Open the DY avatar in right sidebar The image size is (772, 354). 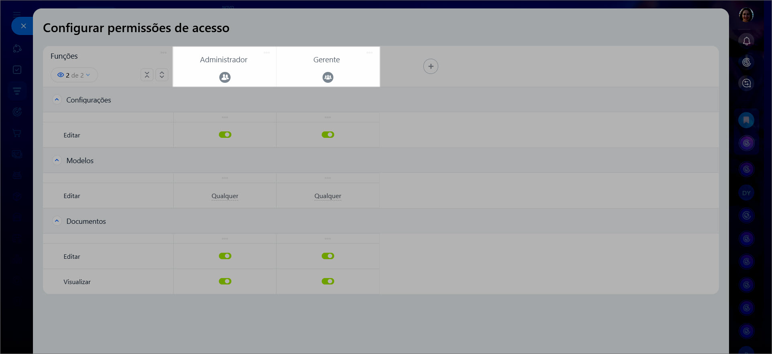click(x=746, y=193)
